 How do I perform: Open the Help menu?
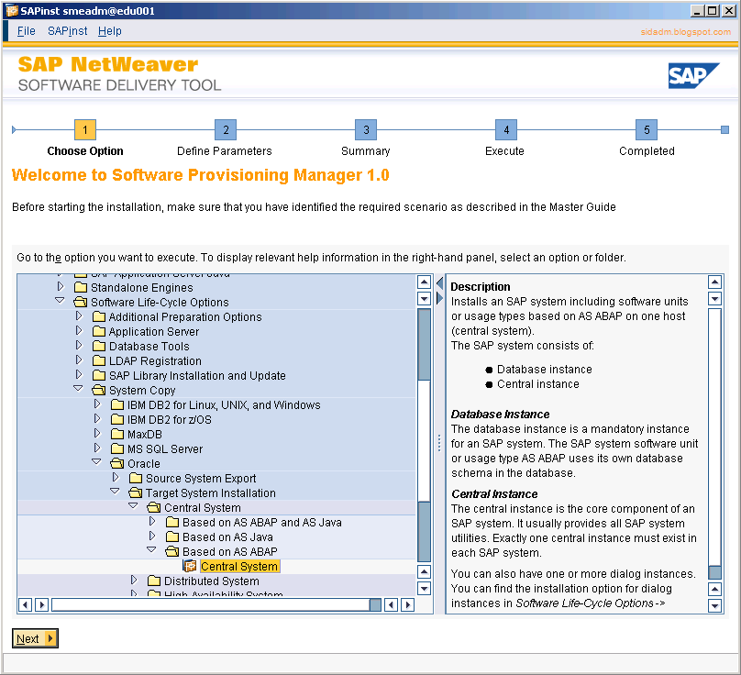pyautogui.click(x=110, y=30)
